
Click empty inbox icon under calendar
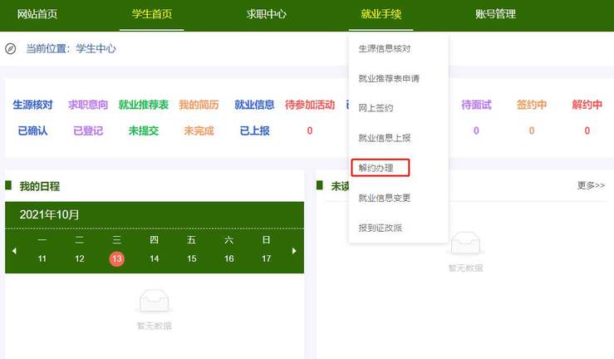tap(155, 300)
